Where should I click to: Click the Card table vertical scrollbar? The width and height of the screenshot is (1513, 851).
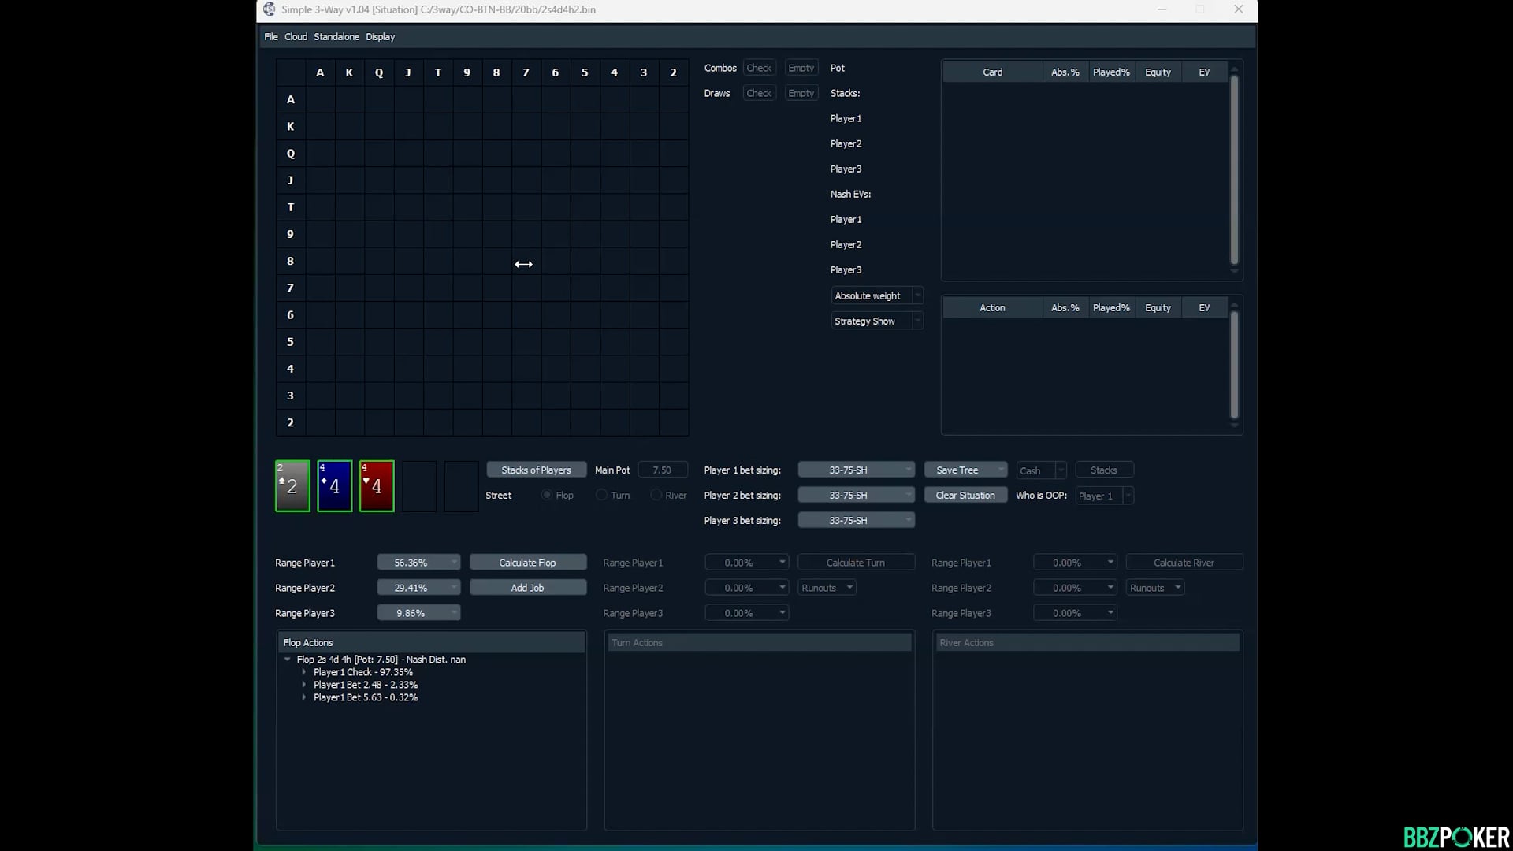(x=1234, y=169)
